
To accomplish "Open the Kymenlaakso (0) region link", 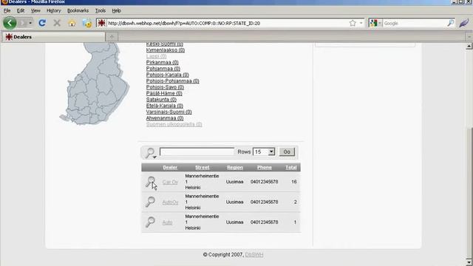I will (x=166, y=50).
